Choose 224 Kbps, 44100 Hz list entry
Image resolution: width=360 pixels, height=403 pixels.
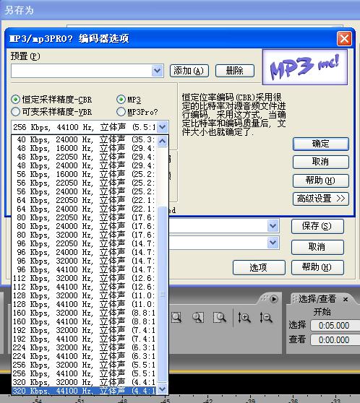click(x=85, y=356)
